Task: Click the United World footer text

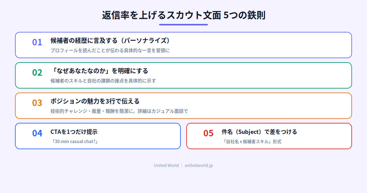Action: pos(166,165)
